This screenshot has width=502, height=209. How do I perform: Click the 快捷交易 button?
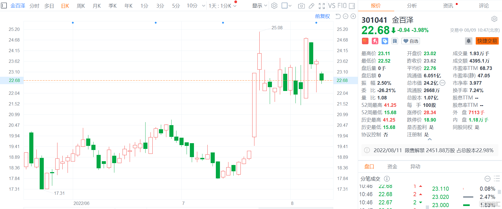pyautogui.click(x=487, y=41)
